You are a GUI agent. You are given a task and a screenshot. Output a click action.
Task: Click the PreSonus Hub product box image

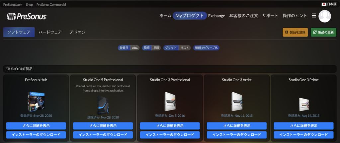(x=36, y=102)
